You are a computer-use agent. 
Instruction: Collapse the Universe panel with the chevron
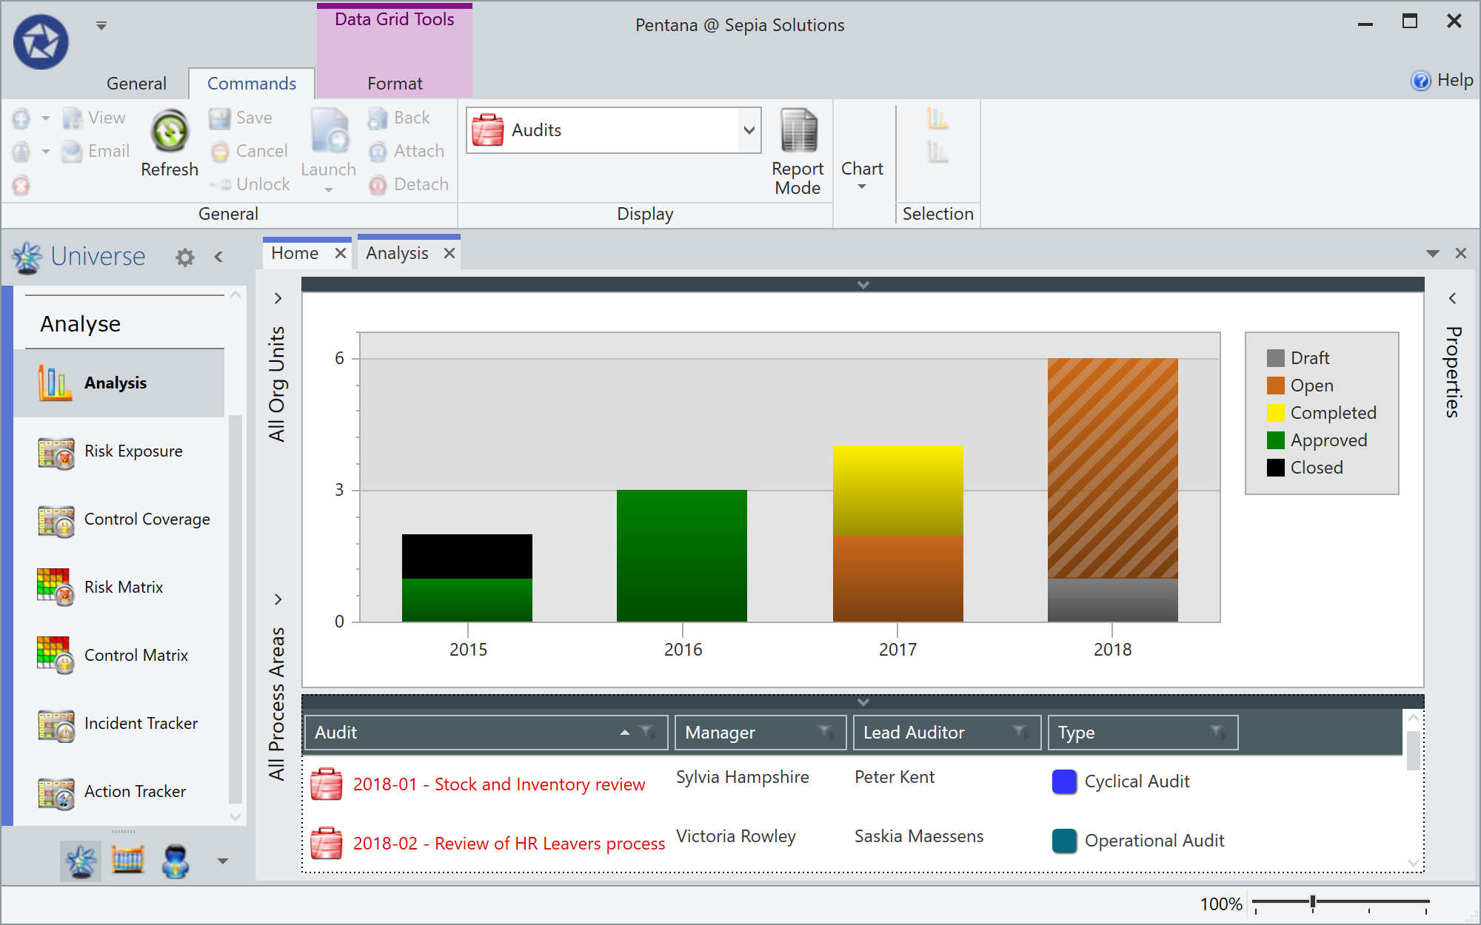218,257
